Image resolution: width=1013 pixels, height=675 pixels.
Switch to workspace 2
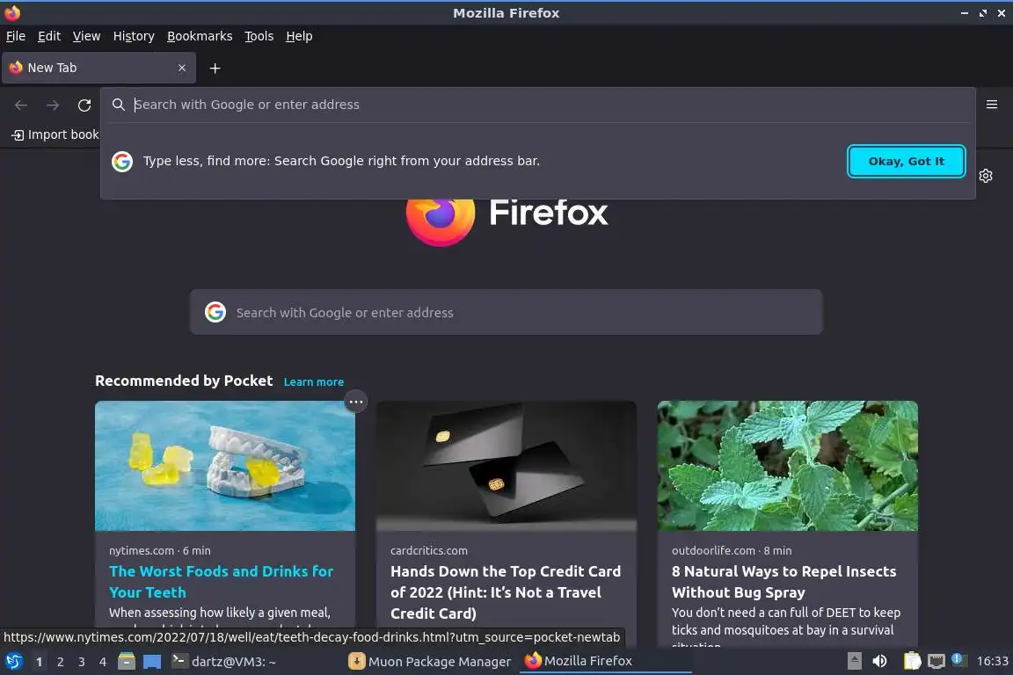[x=60, y=662]
